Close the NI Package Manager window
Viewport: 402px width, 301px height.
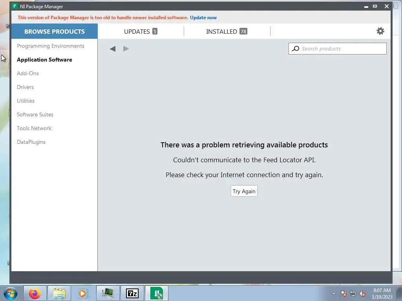[x=387, y=6]
